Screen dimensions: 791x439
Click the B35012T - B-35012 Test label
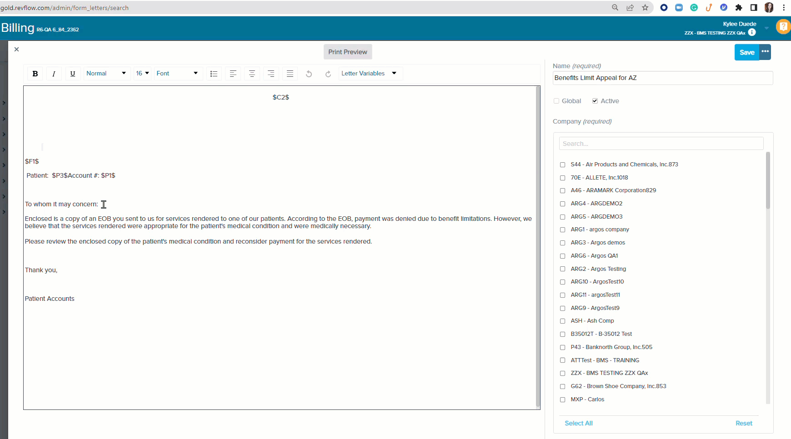pos(601,334)
